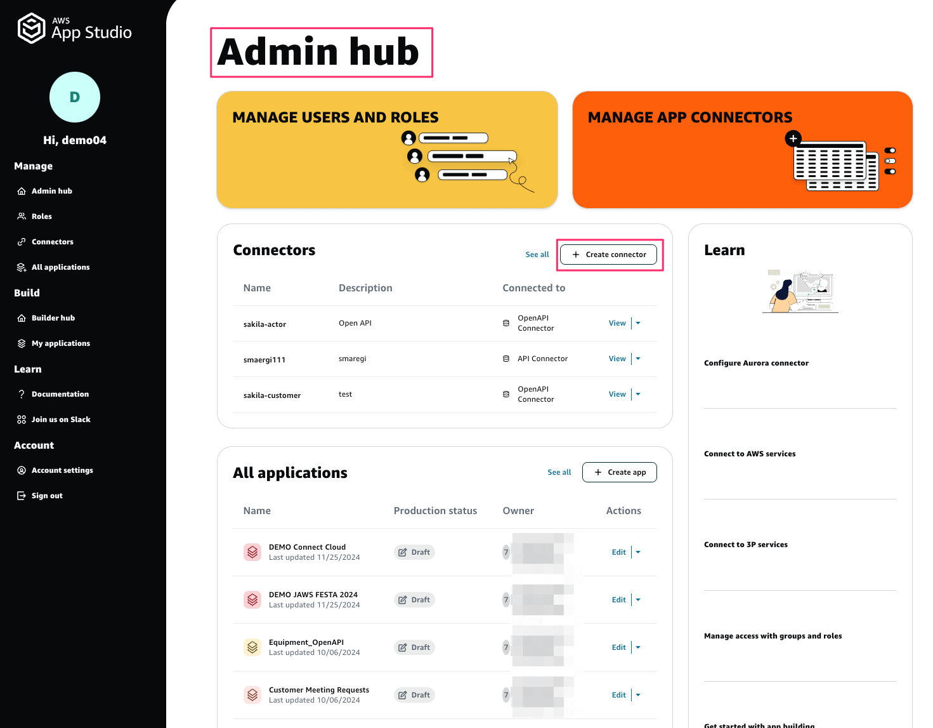The image size is (933, 728).
Task: Click the DEMO JAWS FESTA 2024 app icon
Action: click(x=252, y=600)
